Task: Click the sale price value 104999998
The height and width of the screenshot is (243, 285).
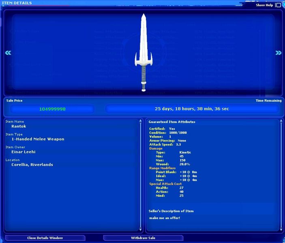Action: tap(52, 109)
